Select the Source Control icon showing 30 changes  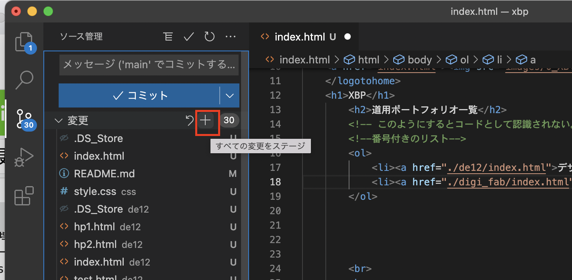pos(24,118)
